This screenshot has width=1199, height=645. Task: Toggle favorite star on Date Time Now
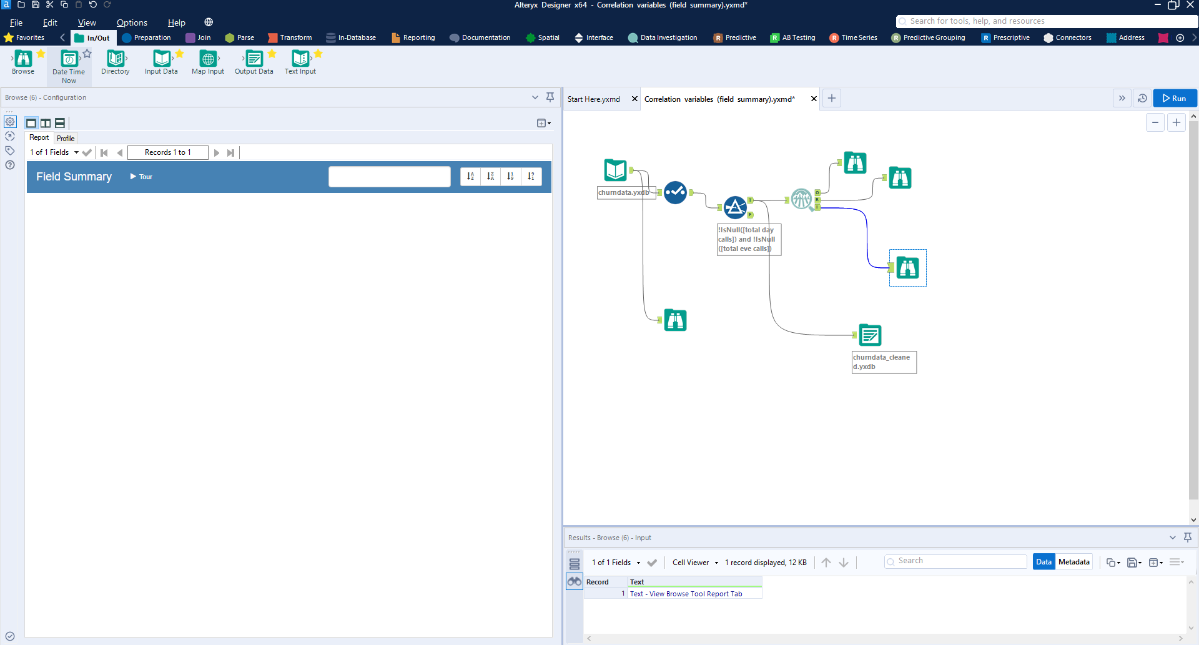point(87,54)
